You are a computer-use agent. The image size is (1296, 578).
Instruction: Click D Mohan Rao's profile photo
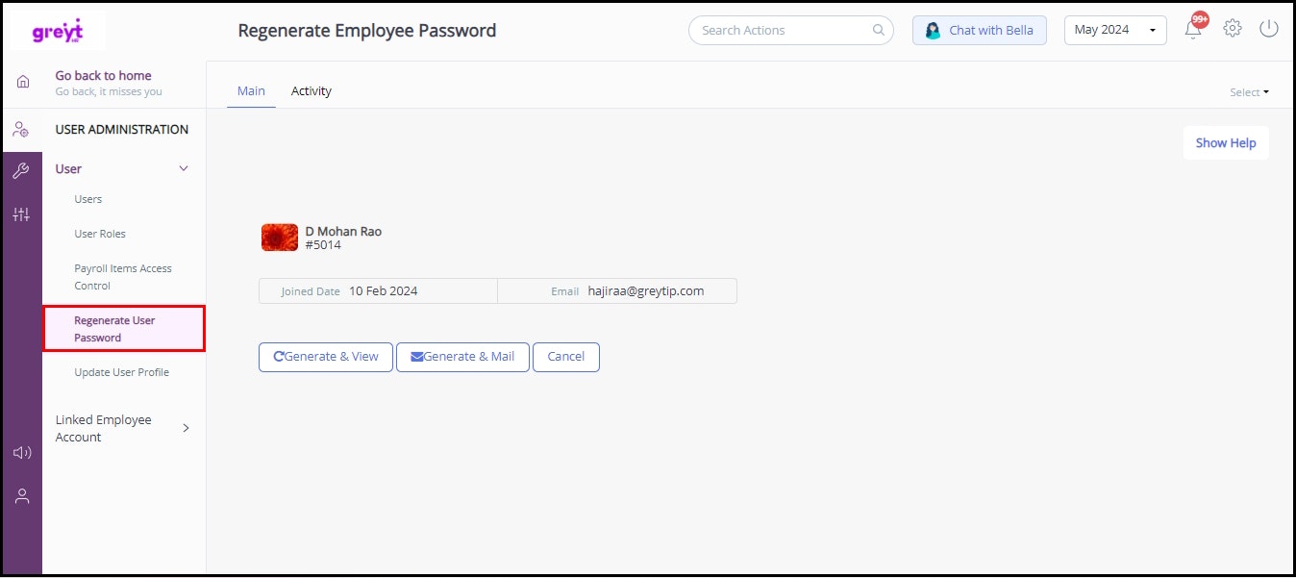(x=280, y=238)
